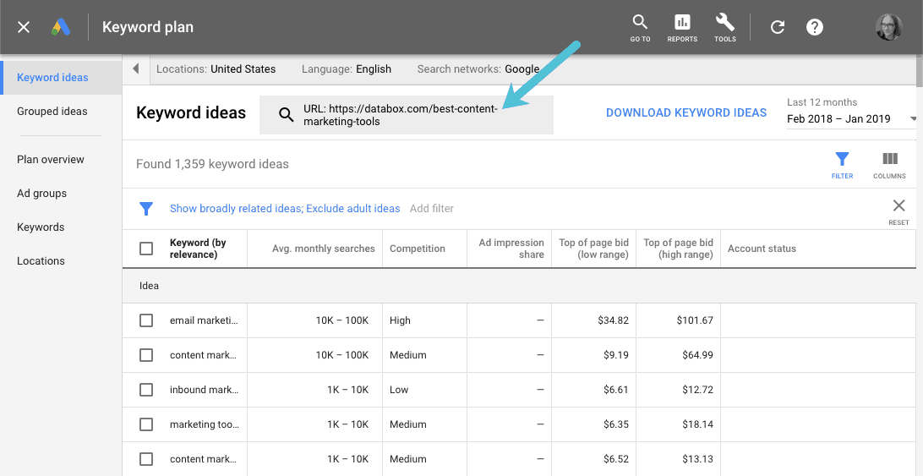Viewport: 923px width, 476px height.
Task: Click the refresh icon in header
Action: 778,27
